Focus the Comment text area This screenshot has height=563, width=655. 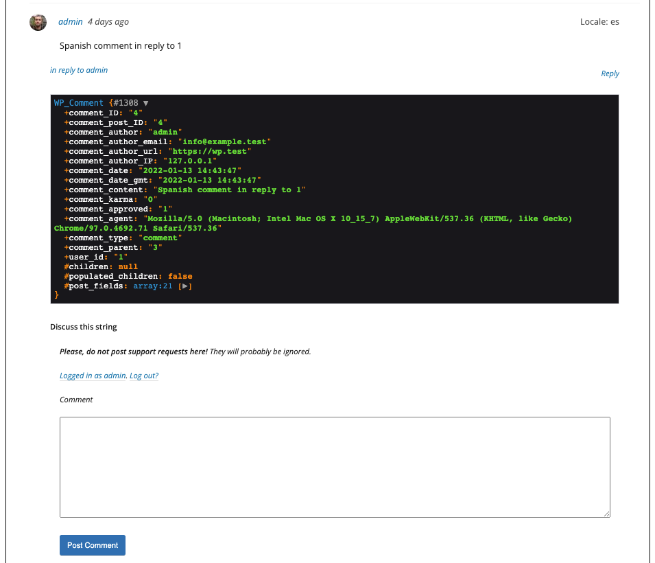[335, 467]
